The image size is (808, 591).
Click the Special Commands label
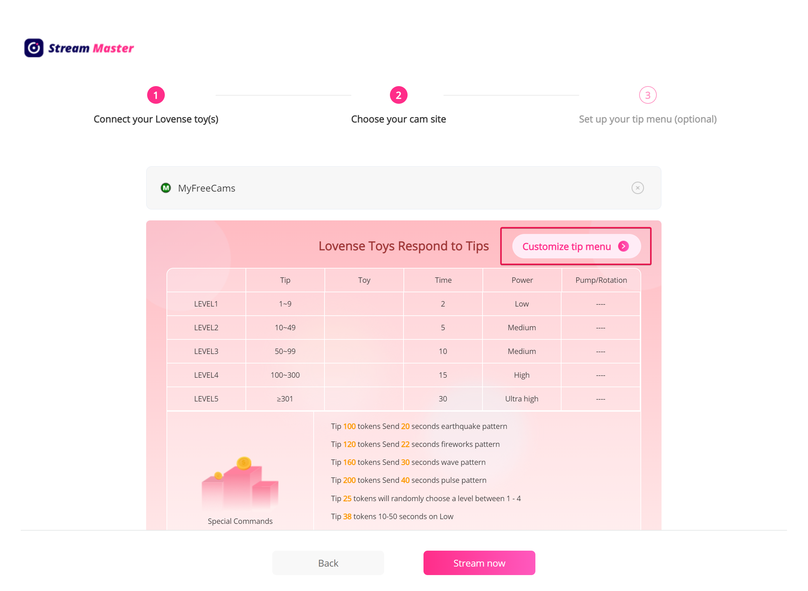coord(240,521)
